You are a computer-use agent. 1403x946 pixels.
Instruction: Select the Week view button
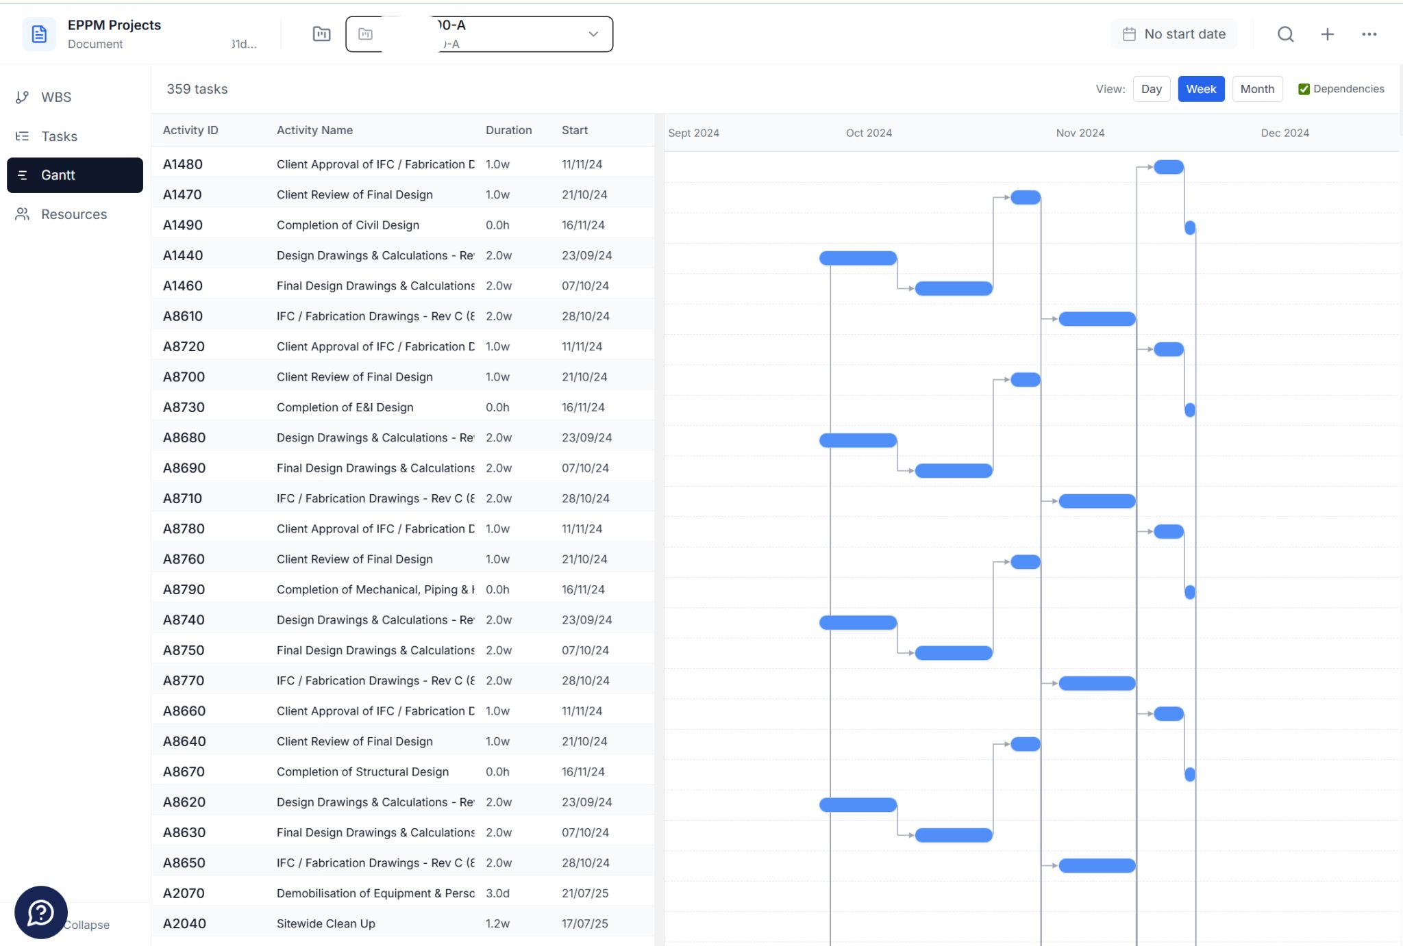click(1200, 89)
